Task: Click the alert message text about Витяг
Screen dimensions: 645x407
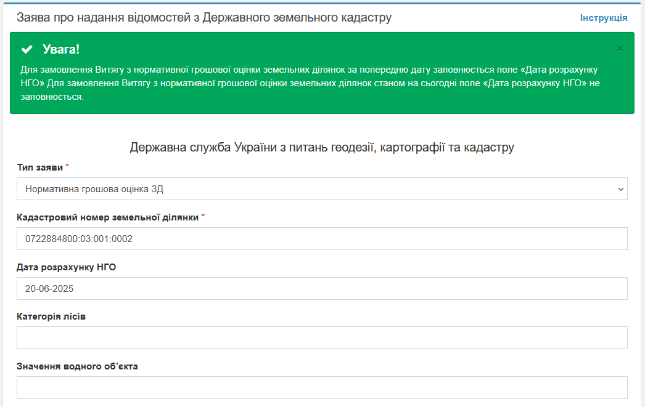Action: click(x=308, y=83)
